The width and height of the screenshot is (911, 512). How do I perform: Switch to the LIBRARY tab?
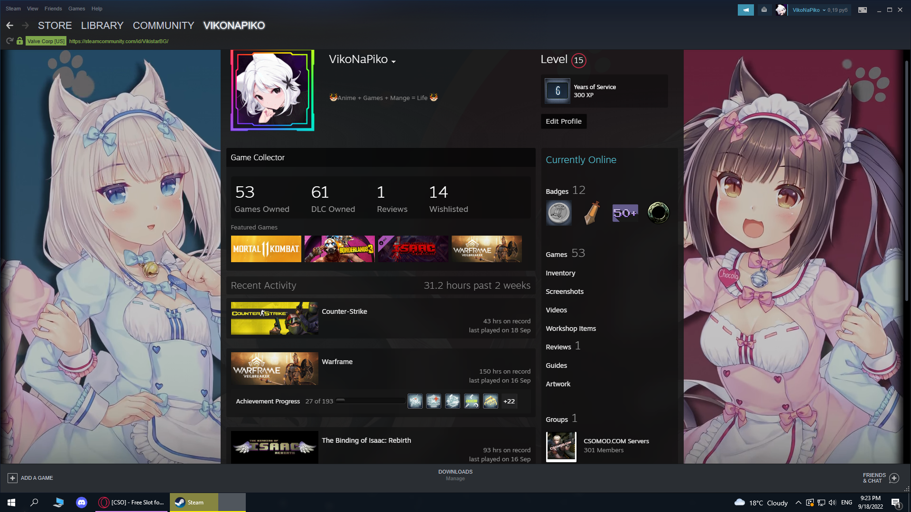tap(102, 26)
